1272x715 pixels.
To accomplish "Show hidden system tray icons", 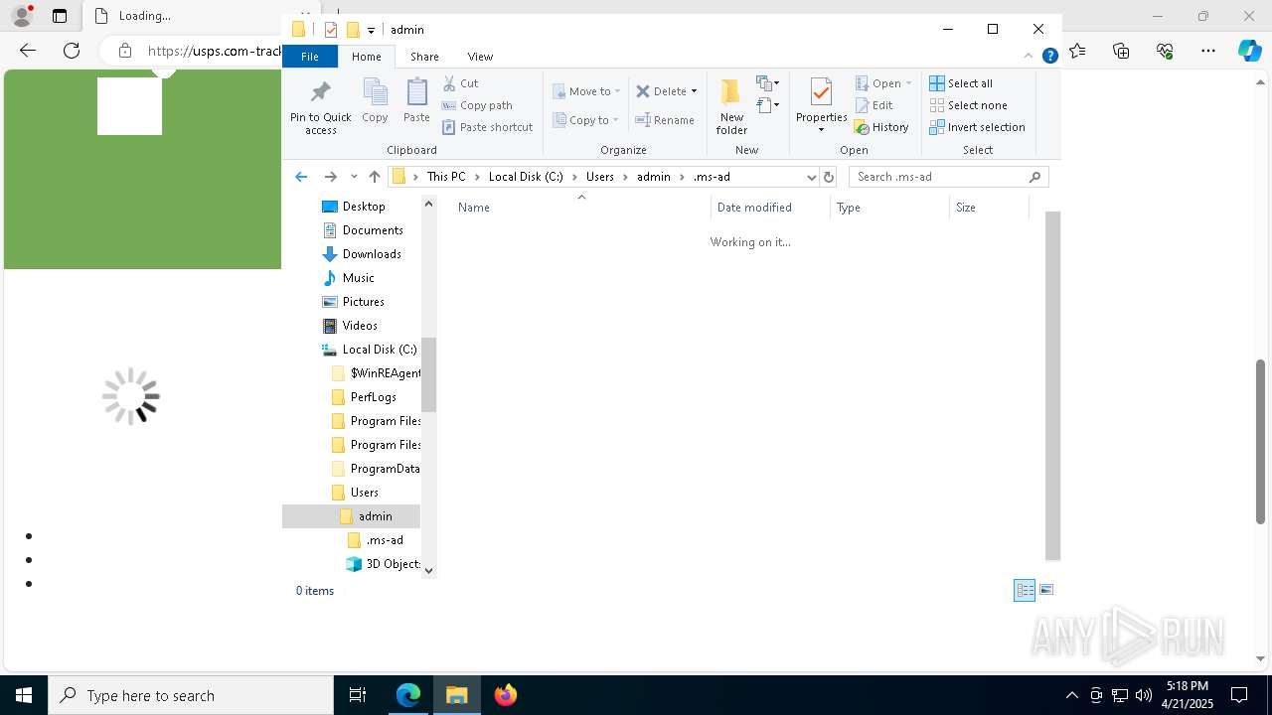I will (1071, 695).
